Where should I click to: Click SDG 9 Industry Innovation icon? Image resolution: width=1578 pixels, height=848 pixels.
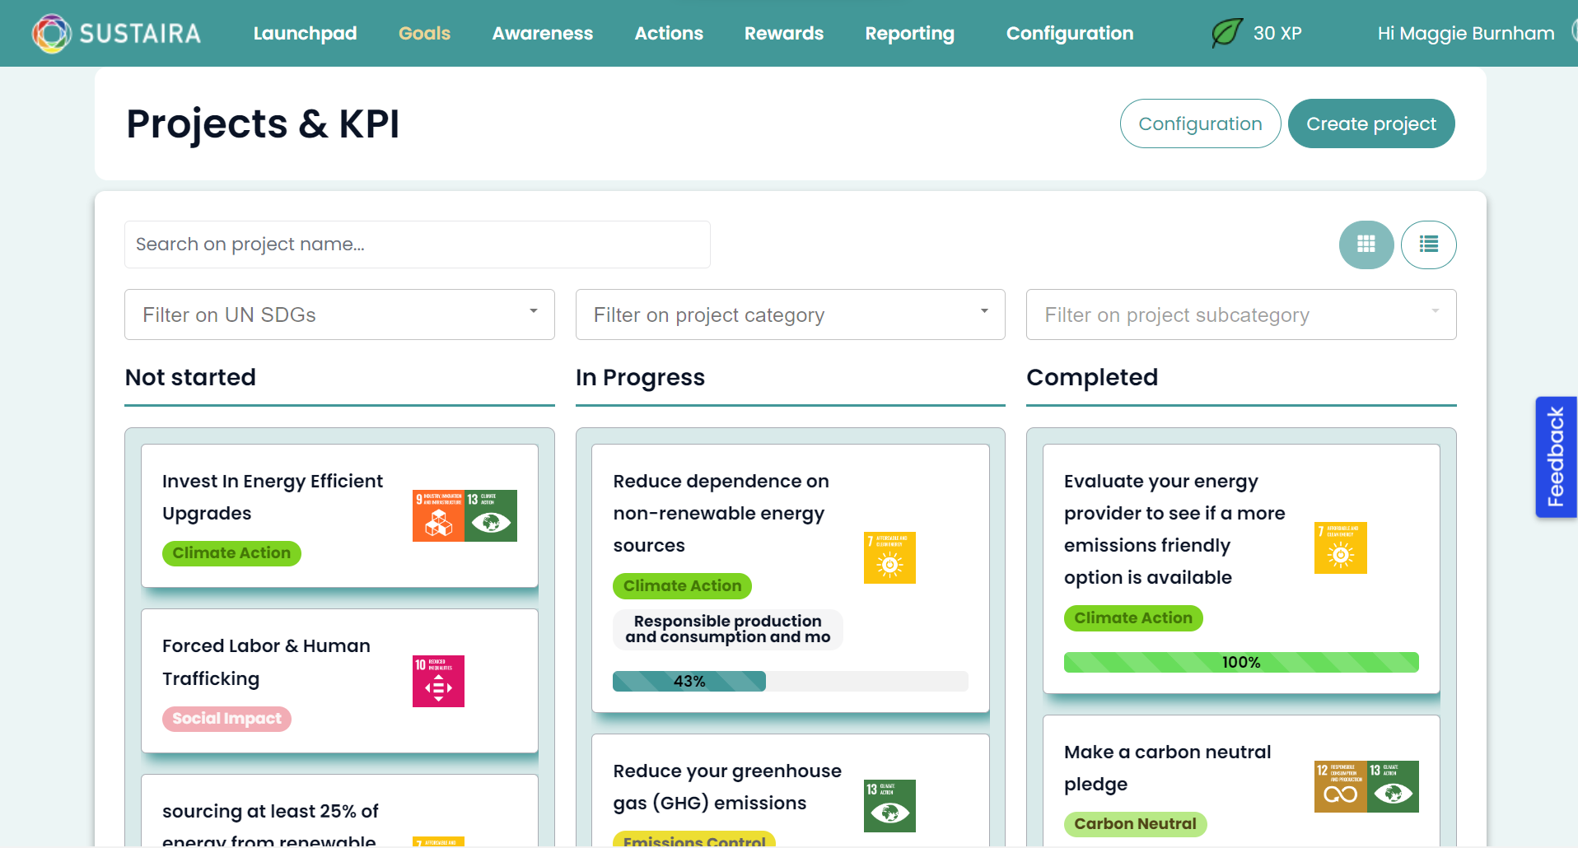click(x=438, y=515)
